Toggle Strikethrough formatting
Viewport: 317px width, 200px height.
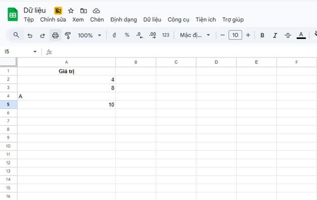coord(288,35)
